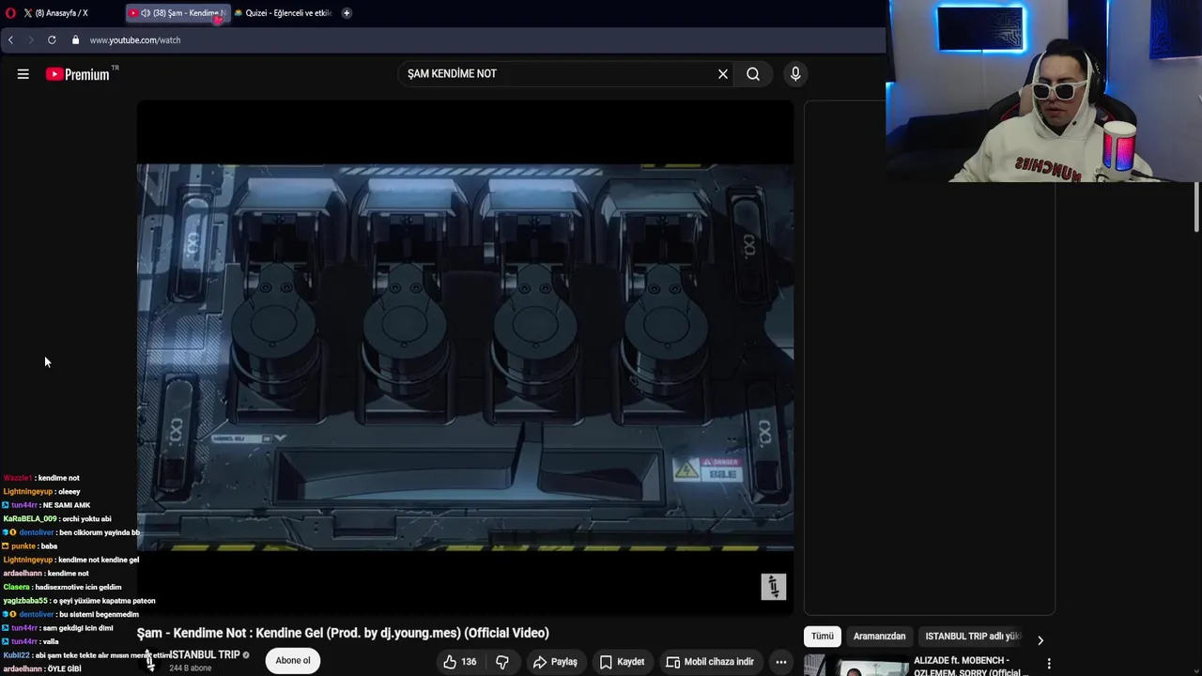1202x676 pixels.
Task: Click the Kaydet save button
Action: coord(622,662)
